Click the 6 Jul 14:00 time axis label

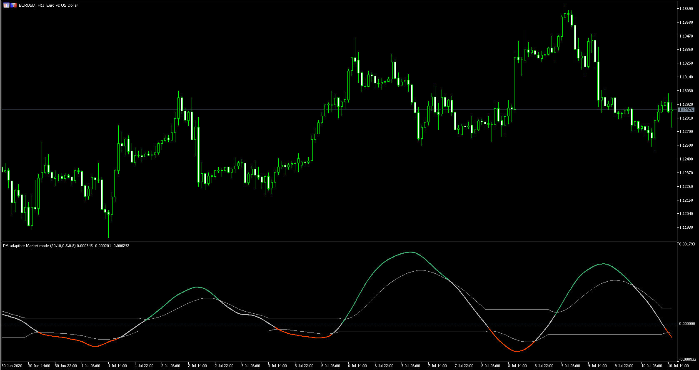[x=357, y=366]
